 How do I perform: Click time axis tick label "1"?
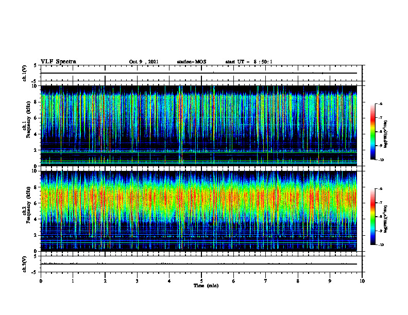tap(73, 281)
